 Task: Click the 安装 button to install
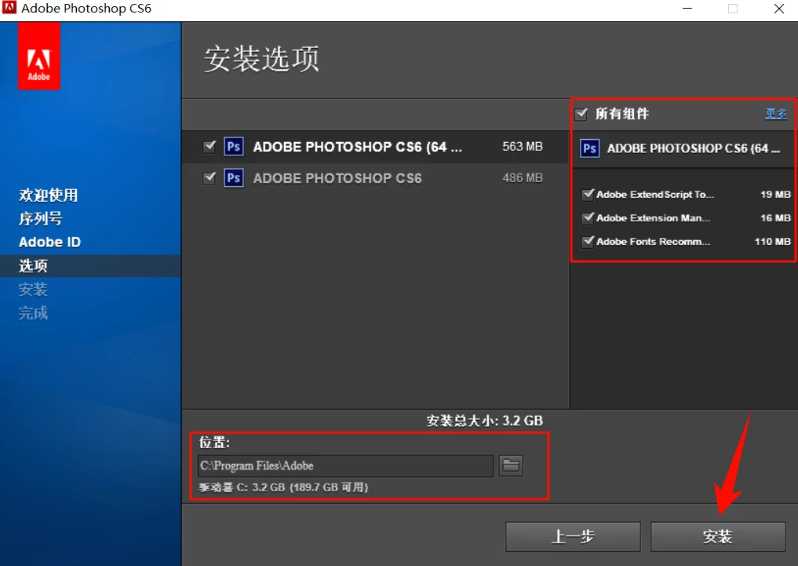coord(718,536)
